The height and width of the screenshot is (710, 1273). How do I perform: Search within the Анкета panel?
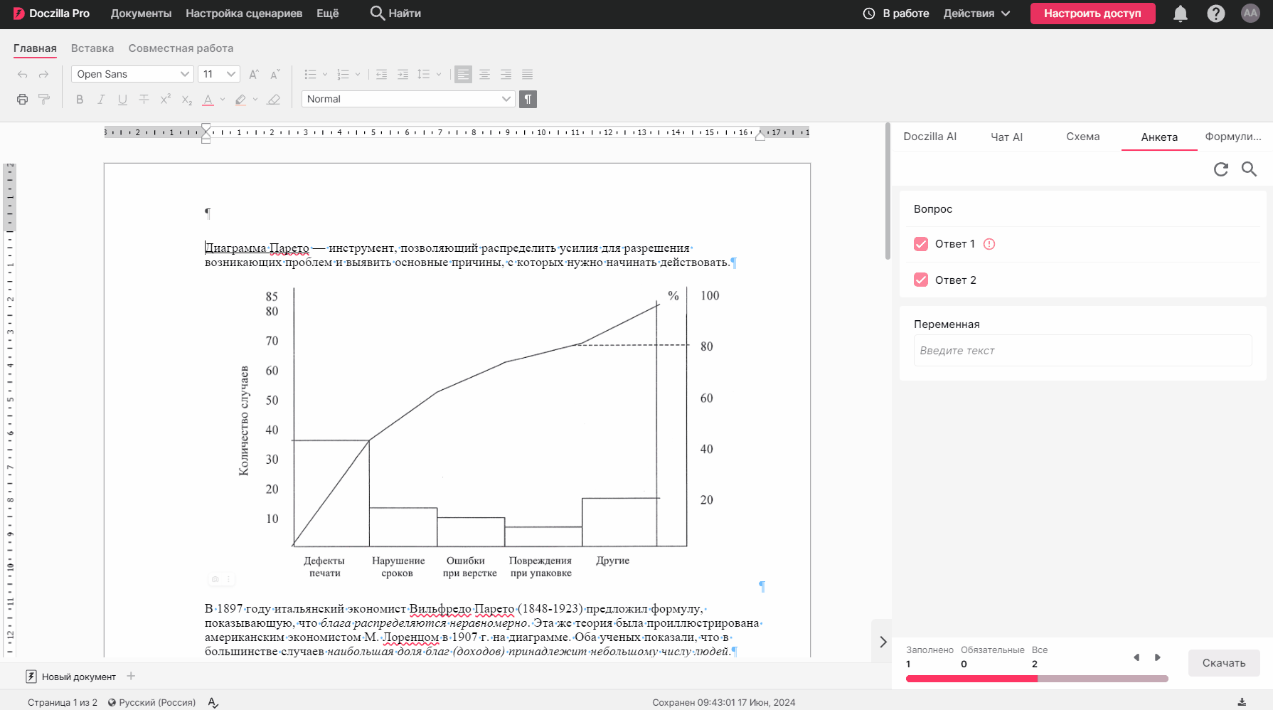click(x=1250, y=169)
